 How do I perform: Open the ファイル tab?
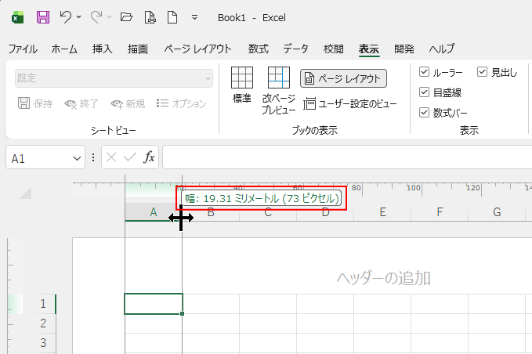pos(23,49)
